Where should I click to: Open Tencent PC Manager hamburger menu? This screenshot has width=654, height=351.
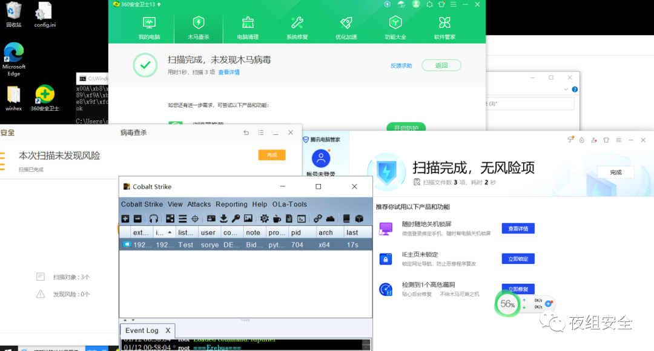click(618, 140)
